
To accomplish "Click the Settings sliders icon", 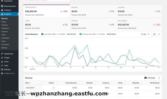I will pos(2,69).
